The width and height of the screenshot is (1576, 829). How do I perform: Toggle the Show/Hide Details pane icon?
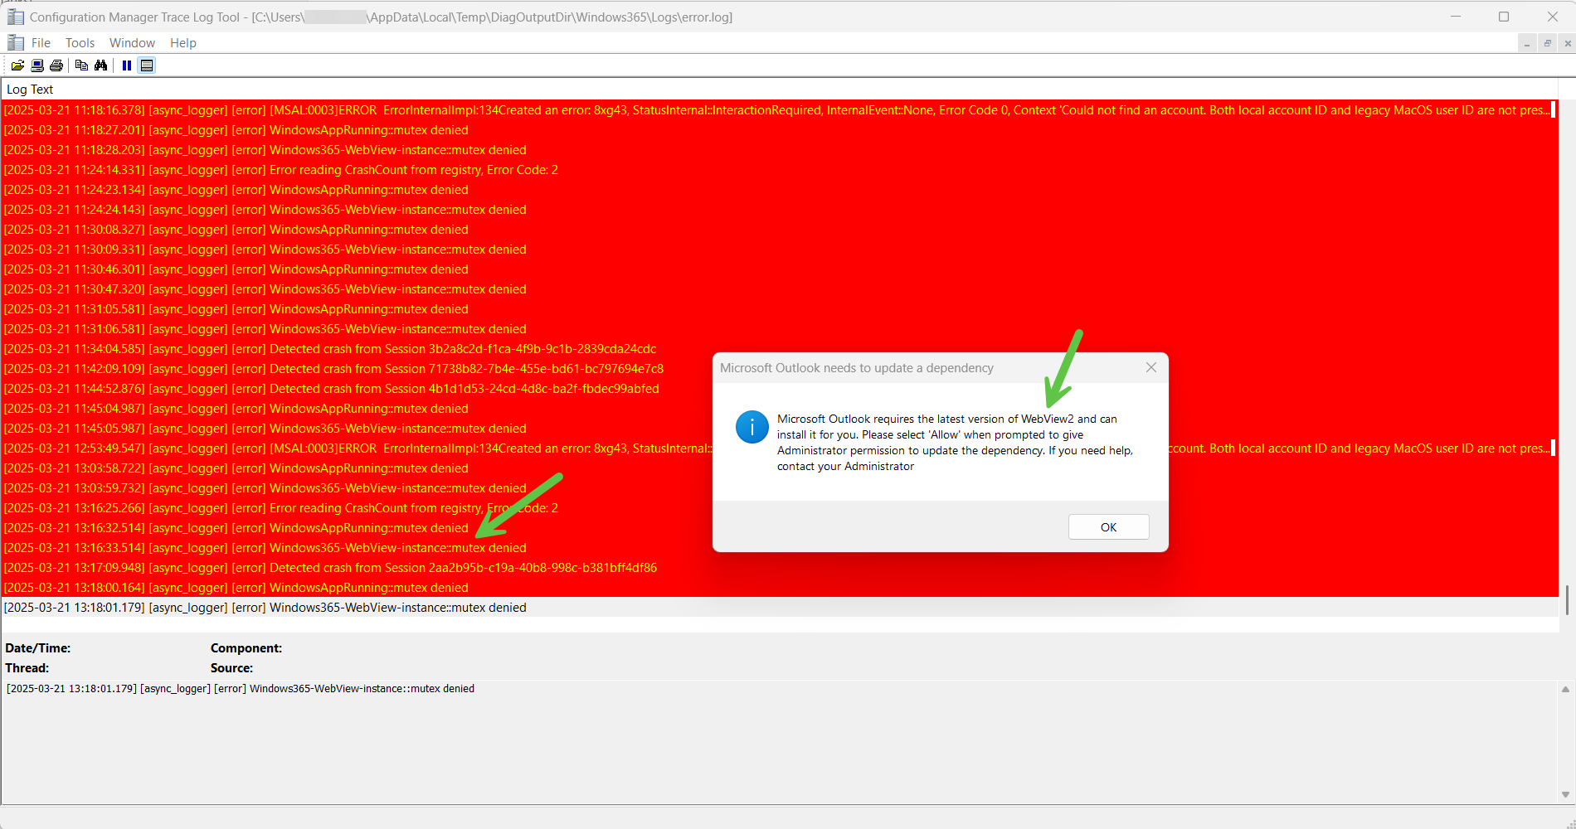[x=147, y=65]
